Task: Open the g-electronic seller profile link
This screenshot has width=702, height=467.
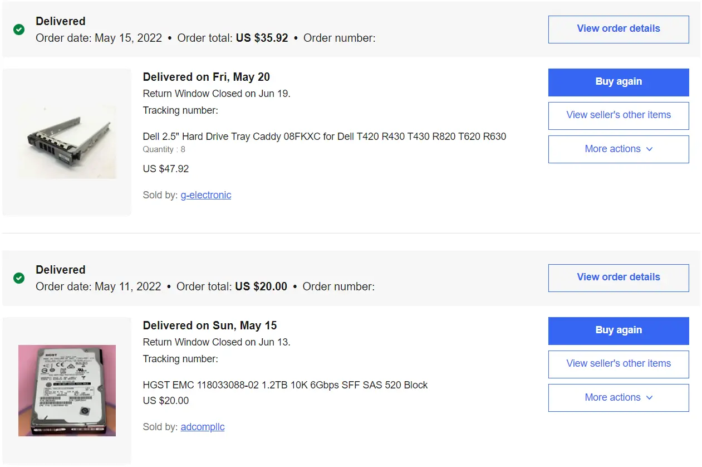Action: coord(205,195)
